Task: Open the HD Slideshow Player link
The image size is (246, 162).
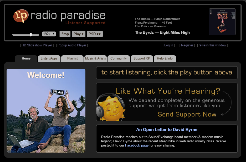Action: [x=37, y=45]
